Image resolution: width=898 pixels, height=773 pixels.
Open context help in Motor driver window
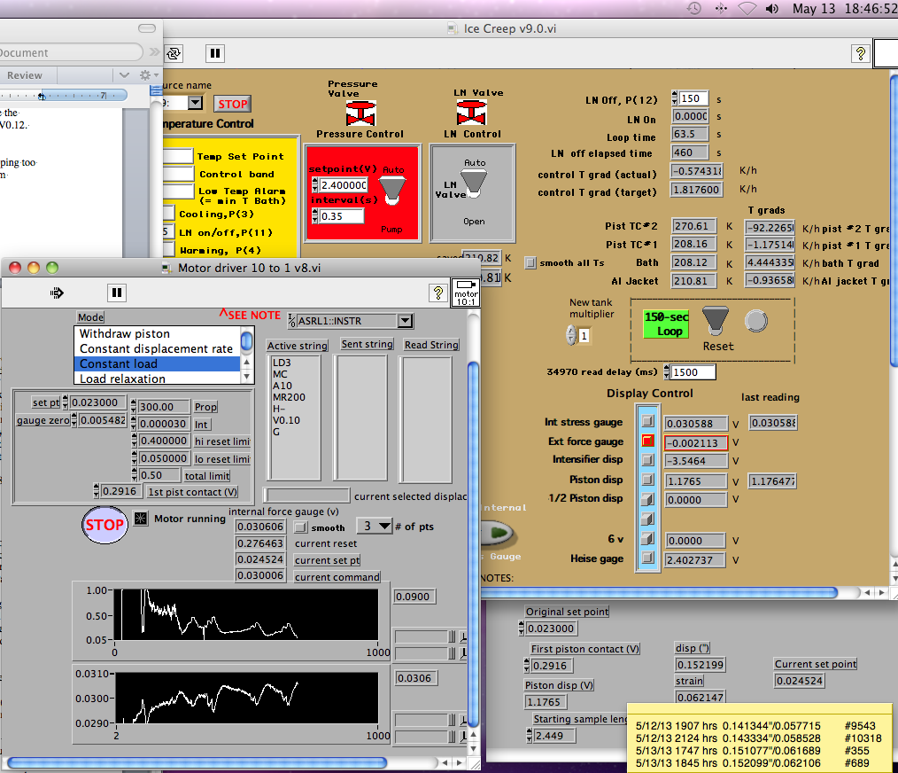coord(437,293)
